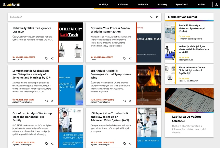Image resolution: width=220 pixels, height=148 pixels.
Task: Open the Novinky menu item
Action: (103, 5)
